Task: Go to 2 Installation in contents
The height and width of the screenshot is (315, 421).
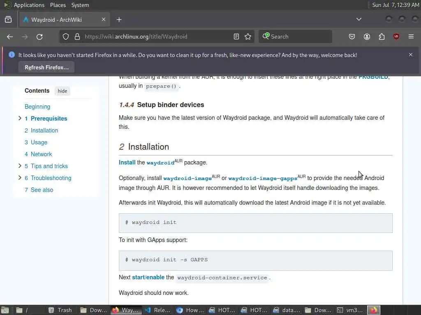Action: coord(42,130)
